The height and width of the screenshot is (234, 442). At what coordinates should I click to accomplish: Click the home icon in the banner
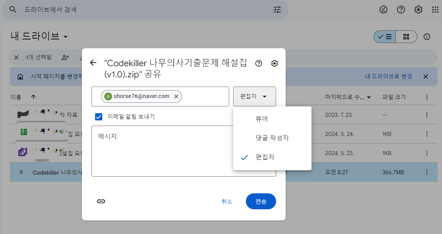(x=20, y=77)
